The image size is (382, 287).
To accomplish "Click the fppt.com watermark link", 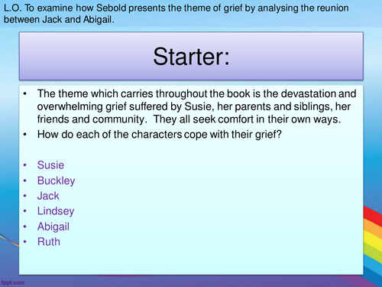I will [x=13, y=282].
